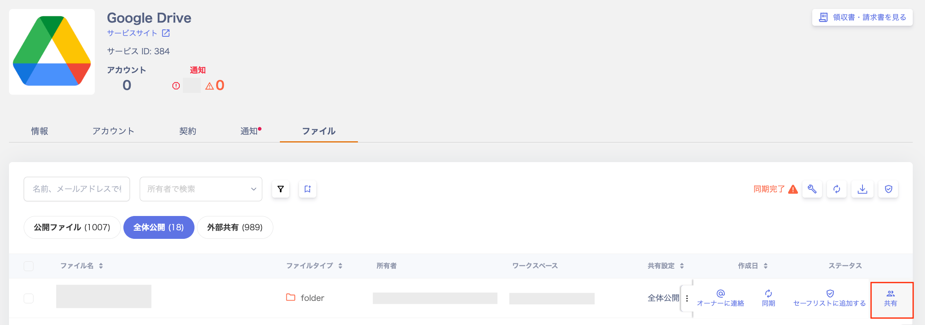Click the サービス ID: 384 text
This screenshot has width=925, height=325.
(x=139, y=51)
